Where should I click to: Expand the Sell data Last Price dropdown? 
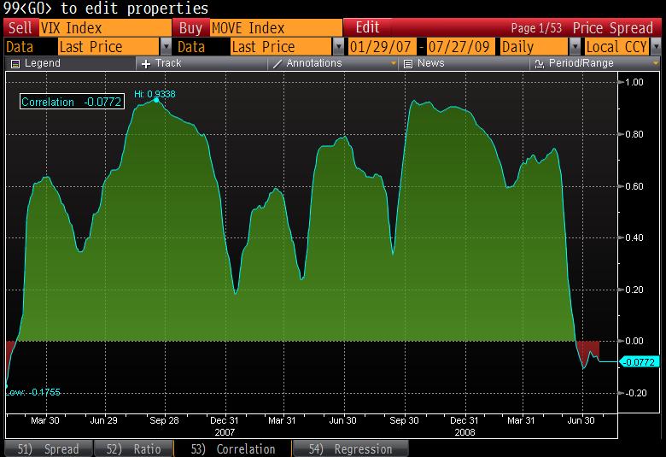(x=166, y=47)
